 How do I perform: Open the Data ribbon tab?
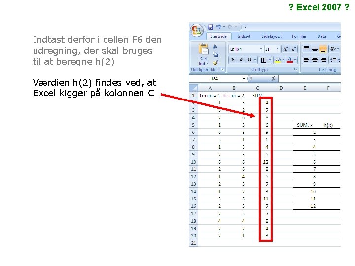coord(321,36)
